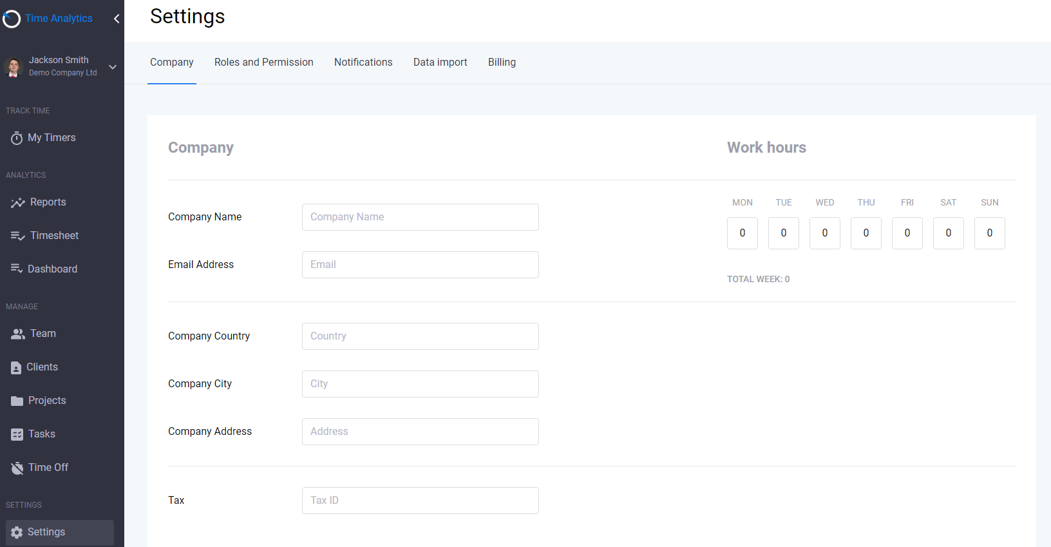
Task: Click the THU work hours box
Action: 866,233
